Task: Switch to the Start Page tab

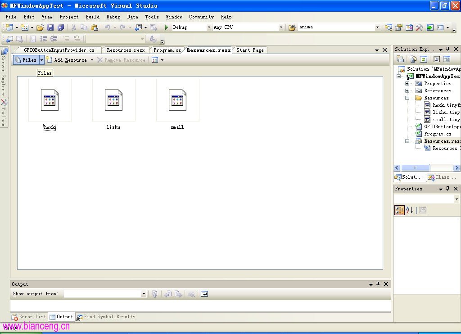Action: 250,50
